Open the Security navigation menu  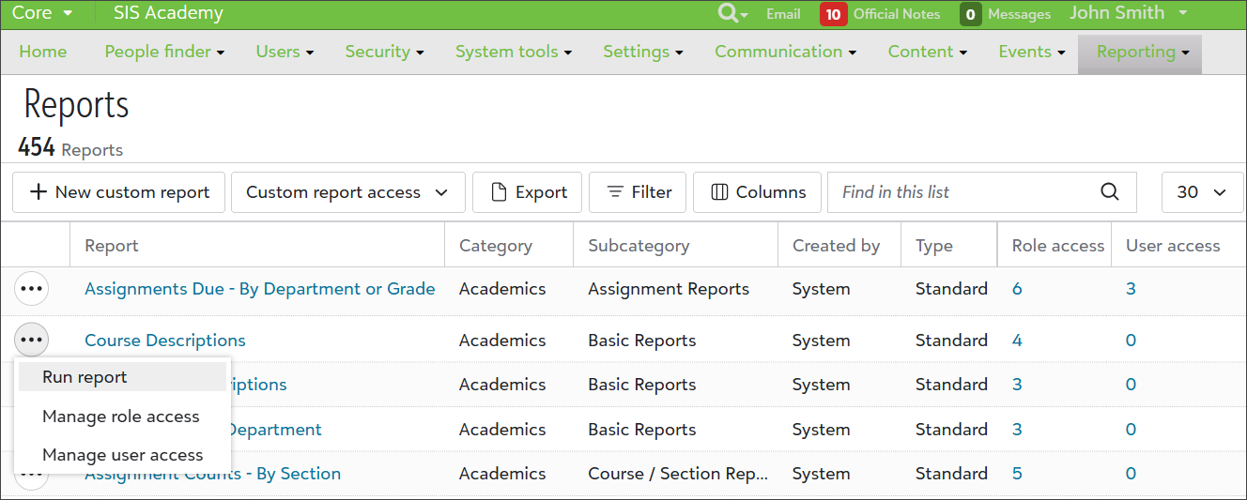pyautogui.click(x=384, y=52)
